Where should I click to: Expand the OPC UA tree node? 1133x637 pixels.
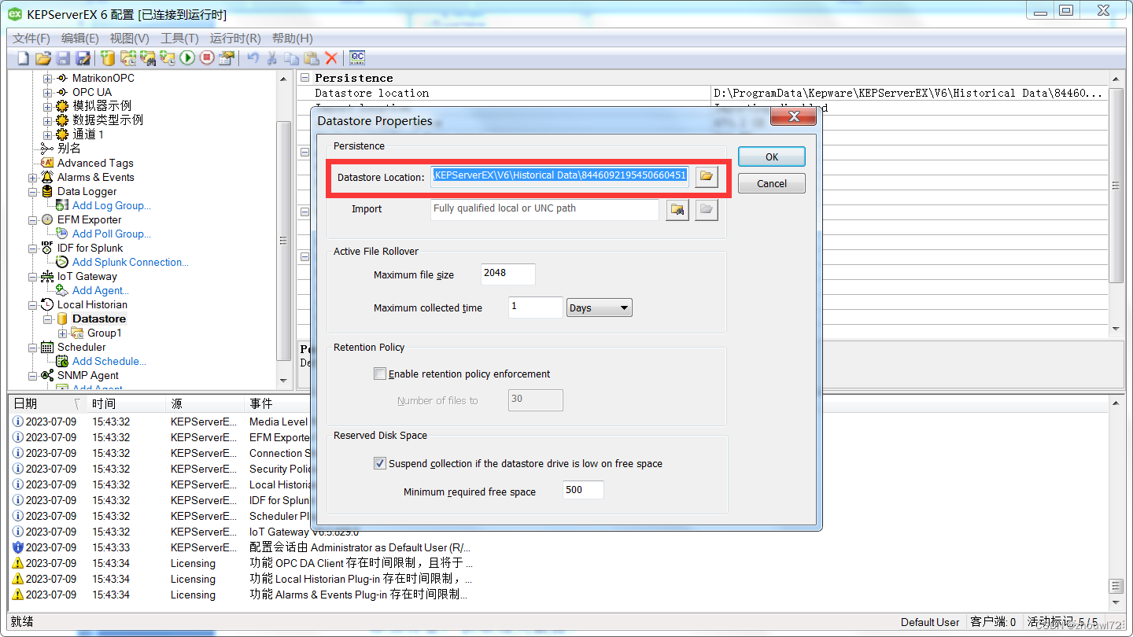(x=48, y=92)
